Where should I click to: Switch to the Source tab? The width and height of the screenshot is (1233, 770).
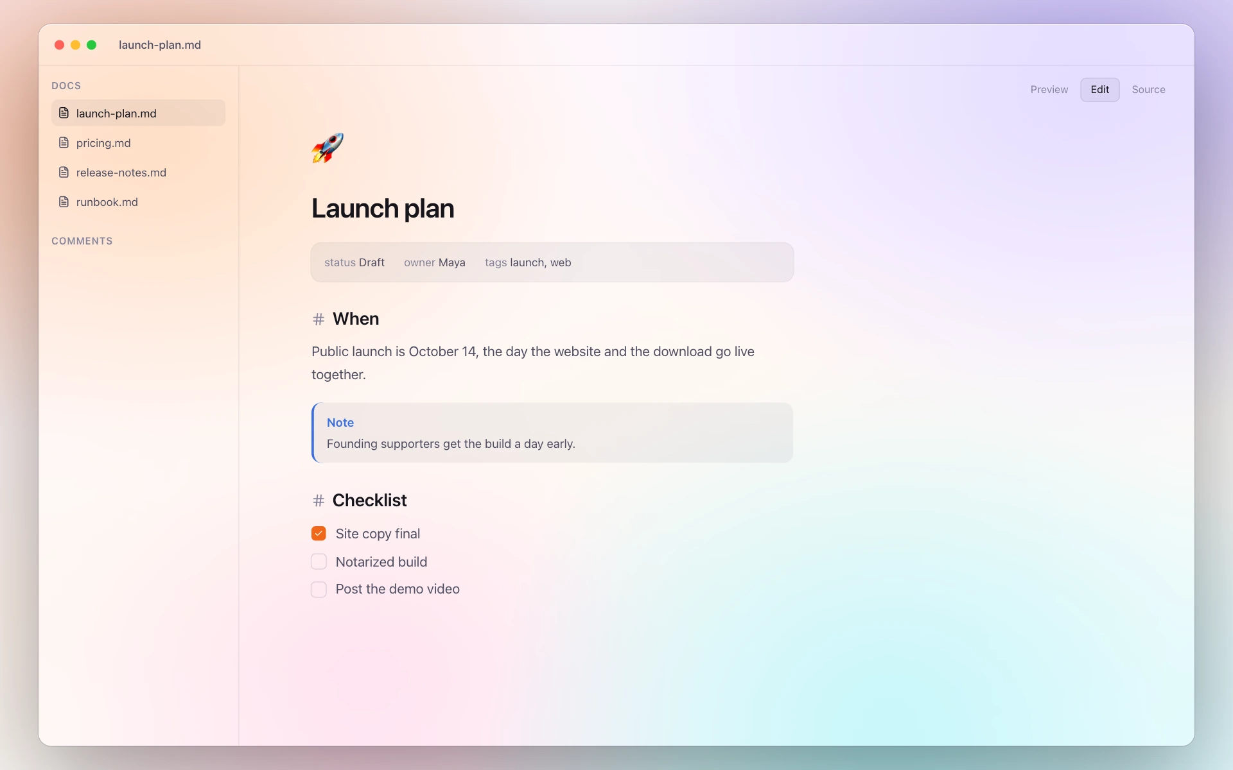pyautogui.click(x=1148, y=90)
